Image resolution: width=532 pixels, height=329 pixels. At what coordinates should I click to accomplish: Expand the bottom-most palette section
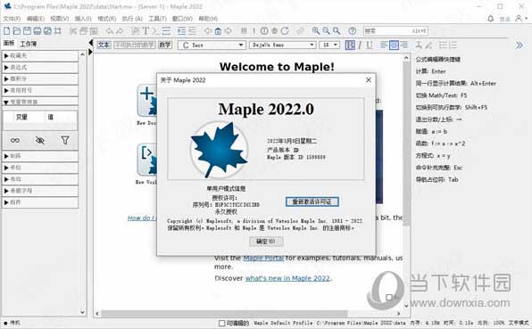tap(40, 202)
